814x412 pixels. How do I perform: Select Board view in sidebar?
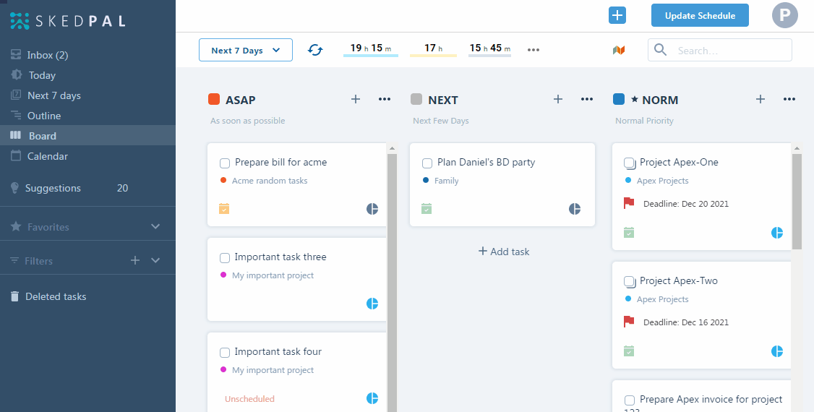point(87,135)
